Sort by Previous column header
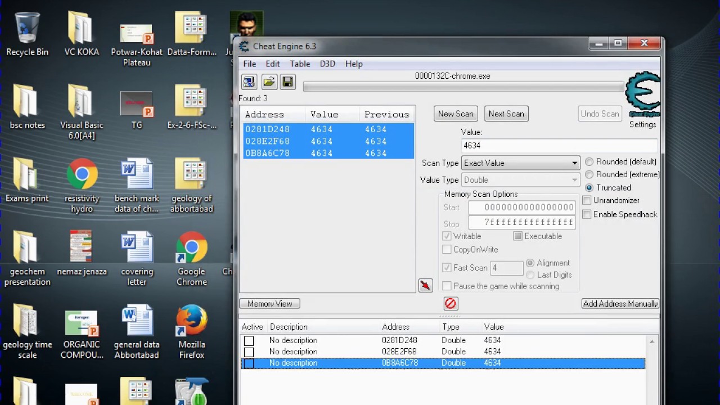The width and height of the screenshot is (720, 405). pos(387,114)
